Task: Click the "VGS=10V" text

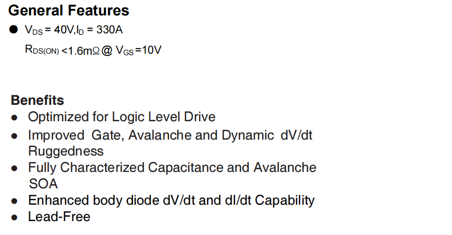Action: point(139,50)
